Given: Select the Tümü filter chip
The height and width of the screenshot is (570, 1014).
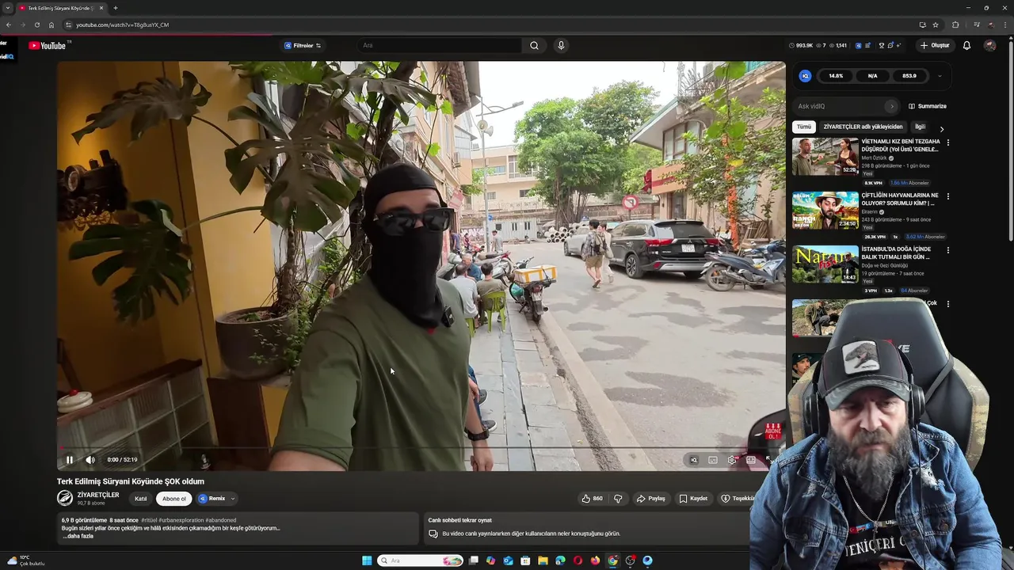Looking at the screenshot, I should pos(804,127).
